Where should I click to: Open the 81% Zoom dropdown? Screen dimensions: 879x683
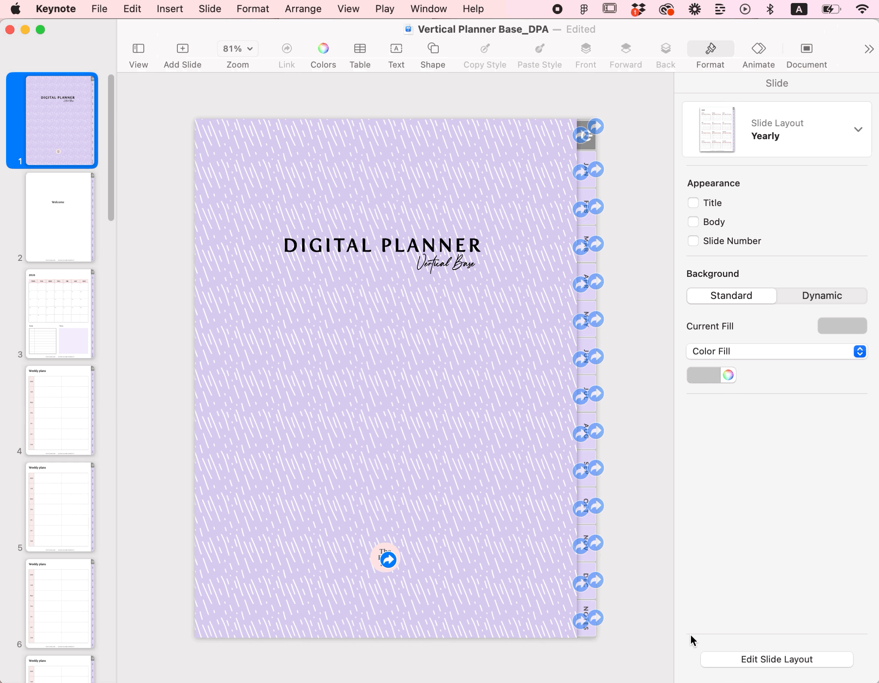coord(237,49)
